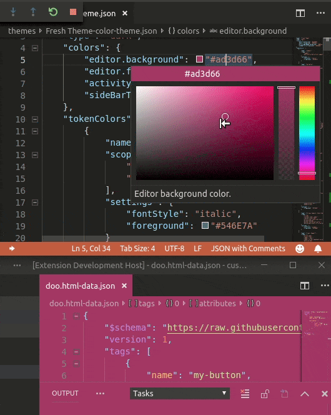The height and width of the screenshot is (415, 331).
Task: Collapse the colors block on line 4
Action: point(35,48)
